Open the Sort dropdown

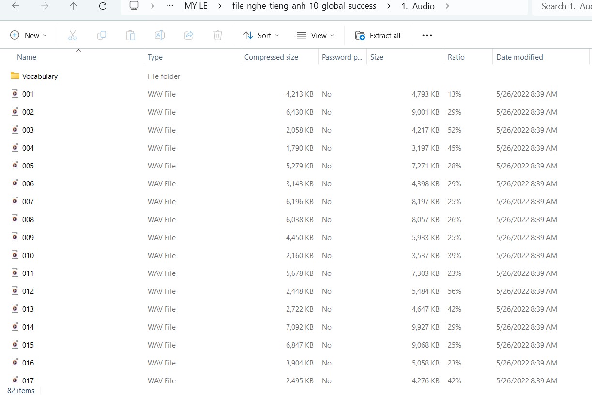261,35
